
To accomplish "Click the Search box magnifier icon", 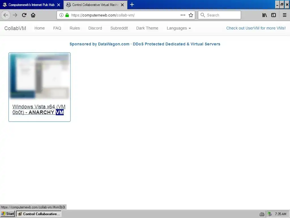I will point(203,15).
